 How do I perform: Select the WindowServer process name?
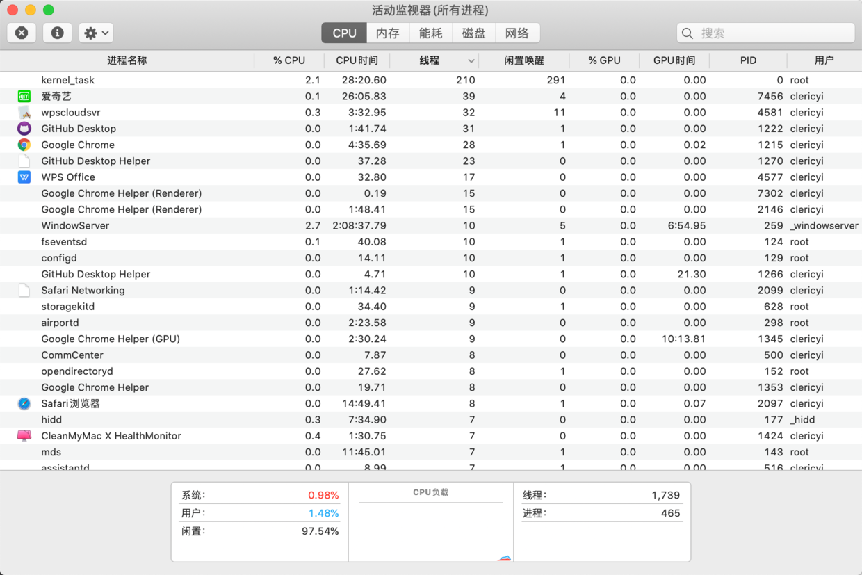click(75, 226)
